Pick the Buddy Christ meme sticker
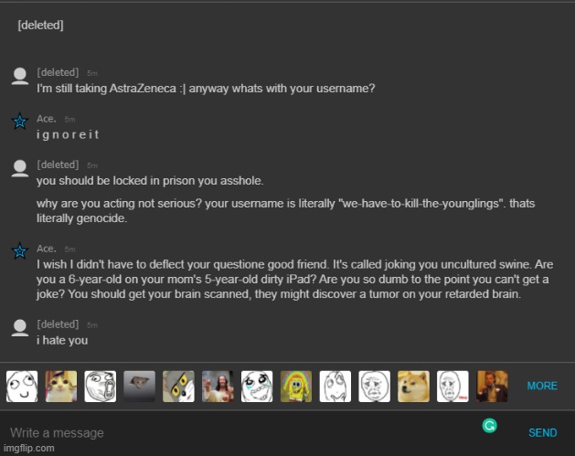The image size is (575, 456). tap(218, 387)
